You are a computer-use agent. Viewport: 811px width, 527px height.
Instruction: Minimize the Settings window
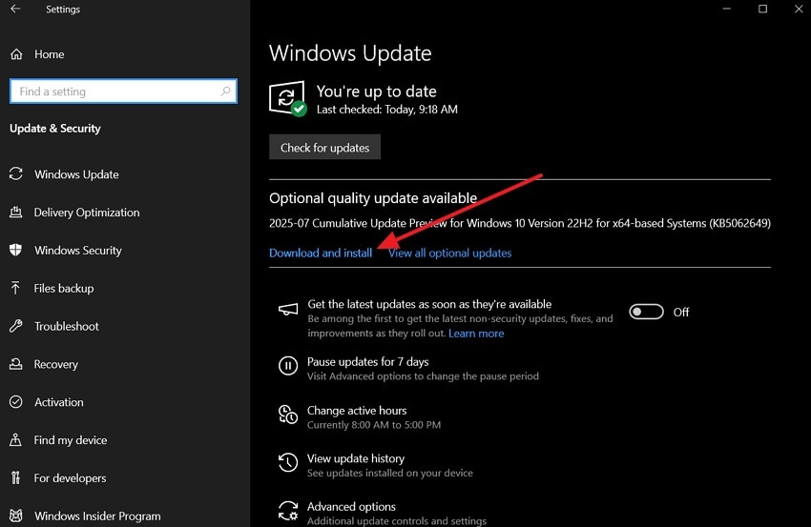click(x=727, y=9)
